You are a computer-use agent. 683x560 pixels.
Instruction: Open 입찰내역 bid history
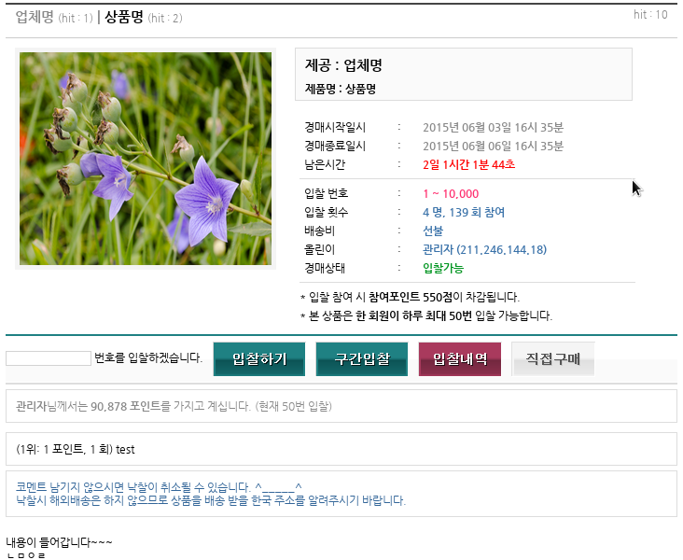click(x=460, y=359)
